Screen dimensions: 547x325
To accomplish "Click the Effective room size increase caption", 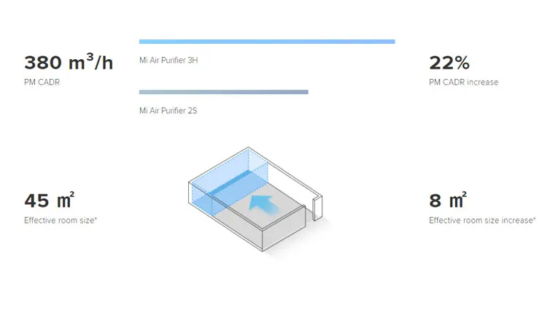I will point(482,220).
